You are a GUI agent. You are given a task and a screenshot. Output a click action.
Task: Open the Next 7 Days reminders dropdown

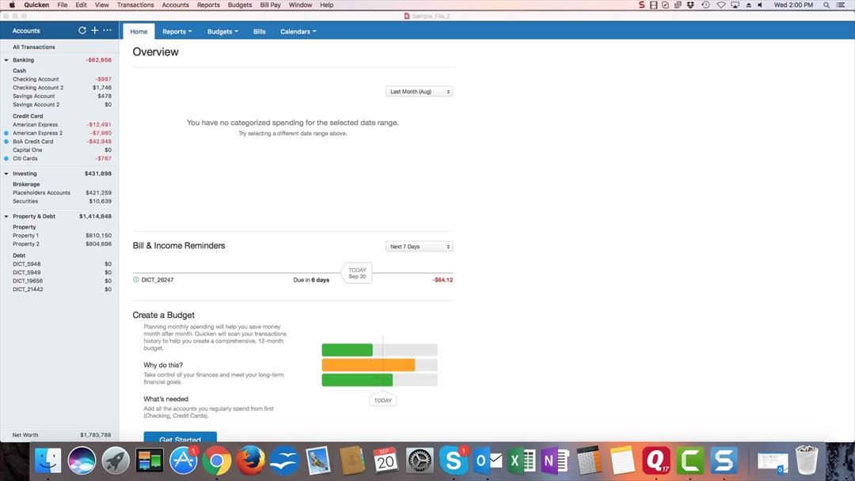click(419, 247)
